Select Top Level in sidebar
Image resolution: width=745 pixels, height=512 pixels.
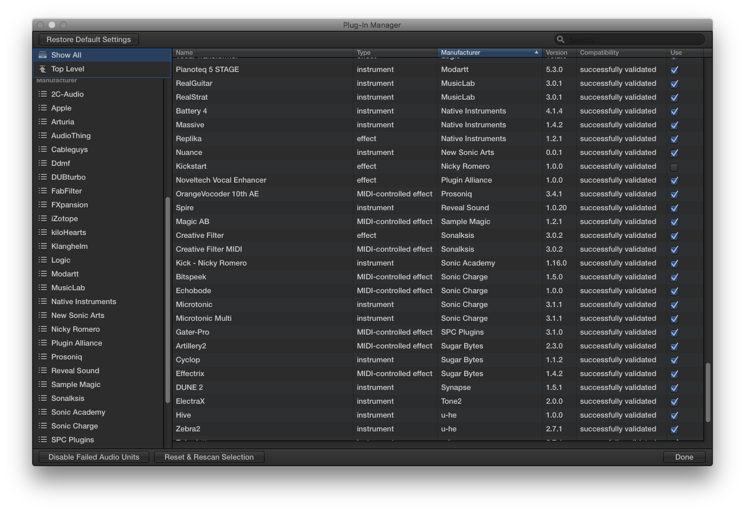[102, 69]
